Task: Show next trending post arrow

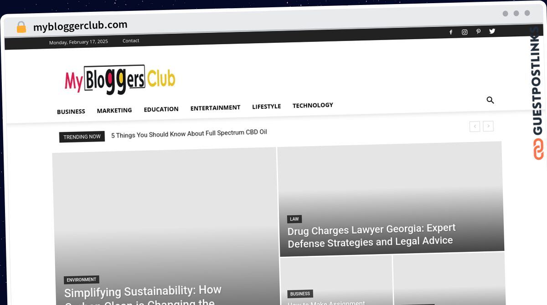Action: (x=488, y=126)
